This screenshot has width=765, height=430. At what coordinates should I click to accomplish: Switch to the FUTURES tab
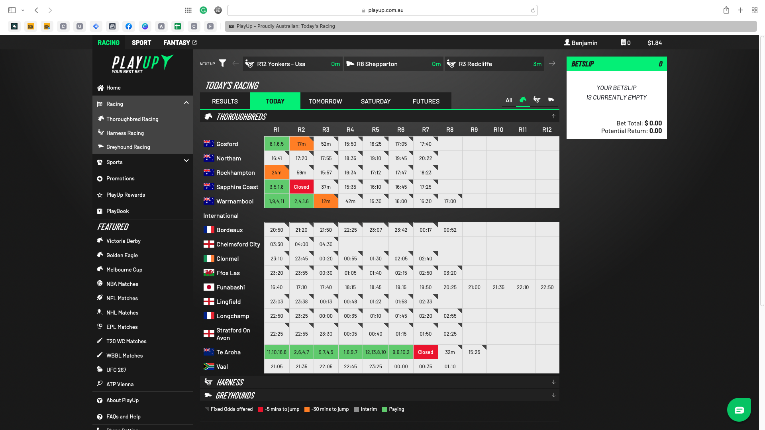click(x=426, y=101)
